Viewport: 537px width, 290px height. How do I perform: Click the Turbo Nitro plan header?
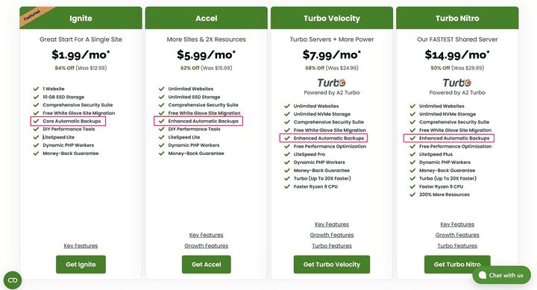457,18
